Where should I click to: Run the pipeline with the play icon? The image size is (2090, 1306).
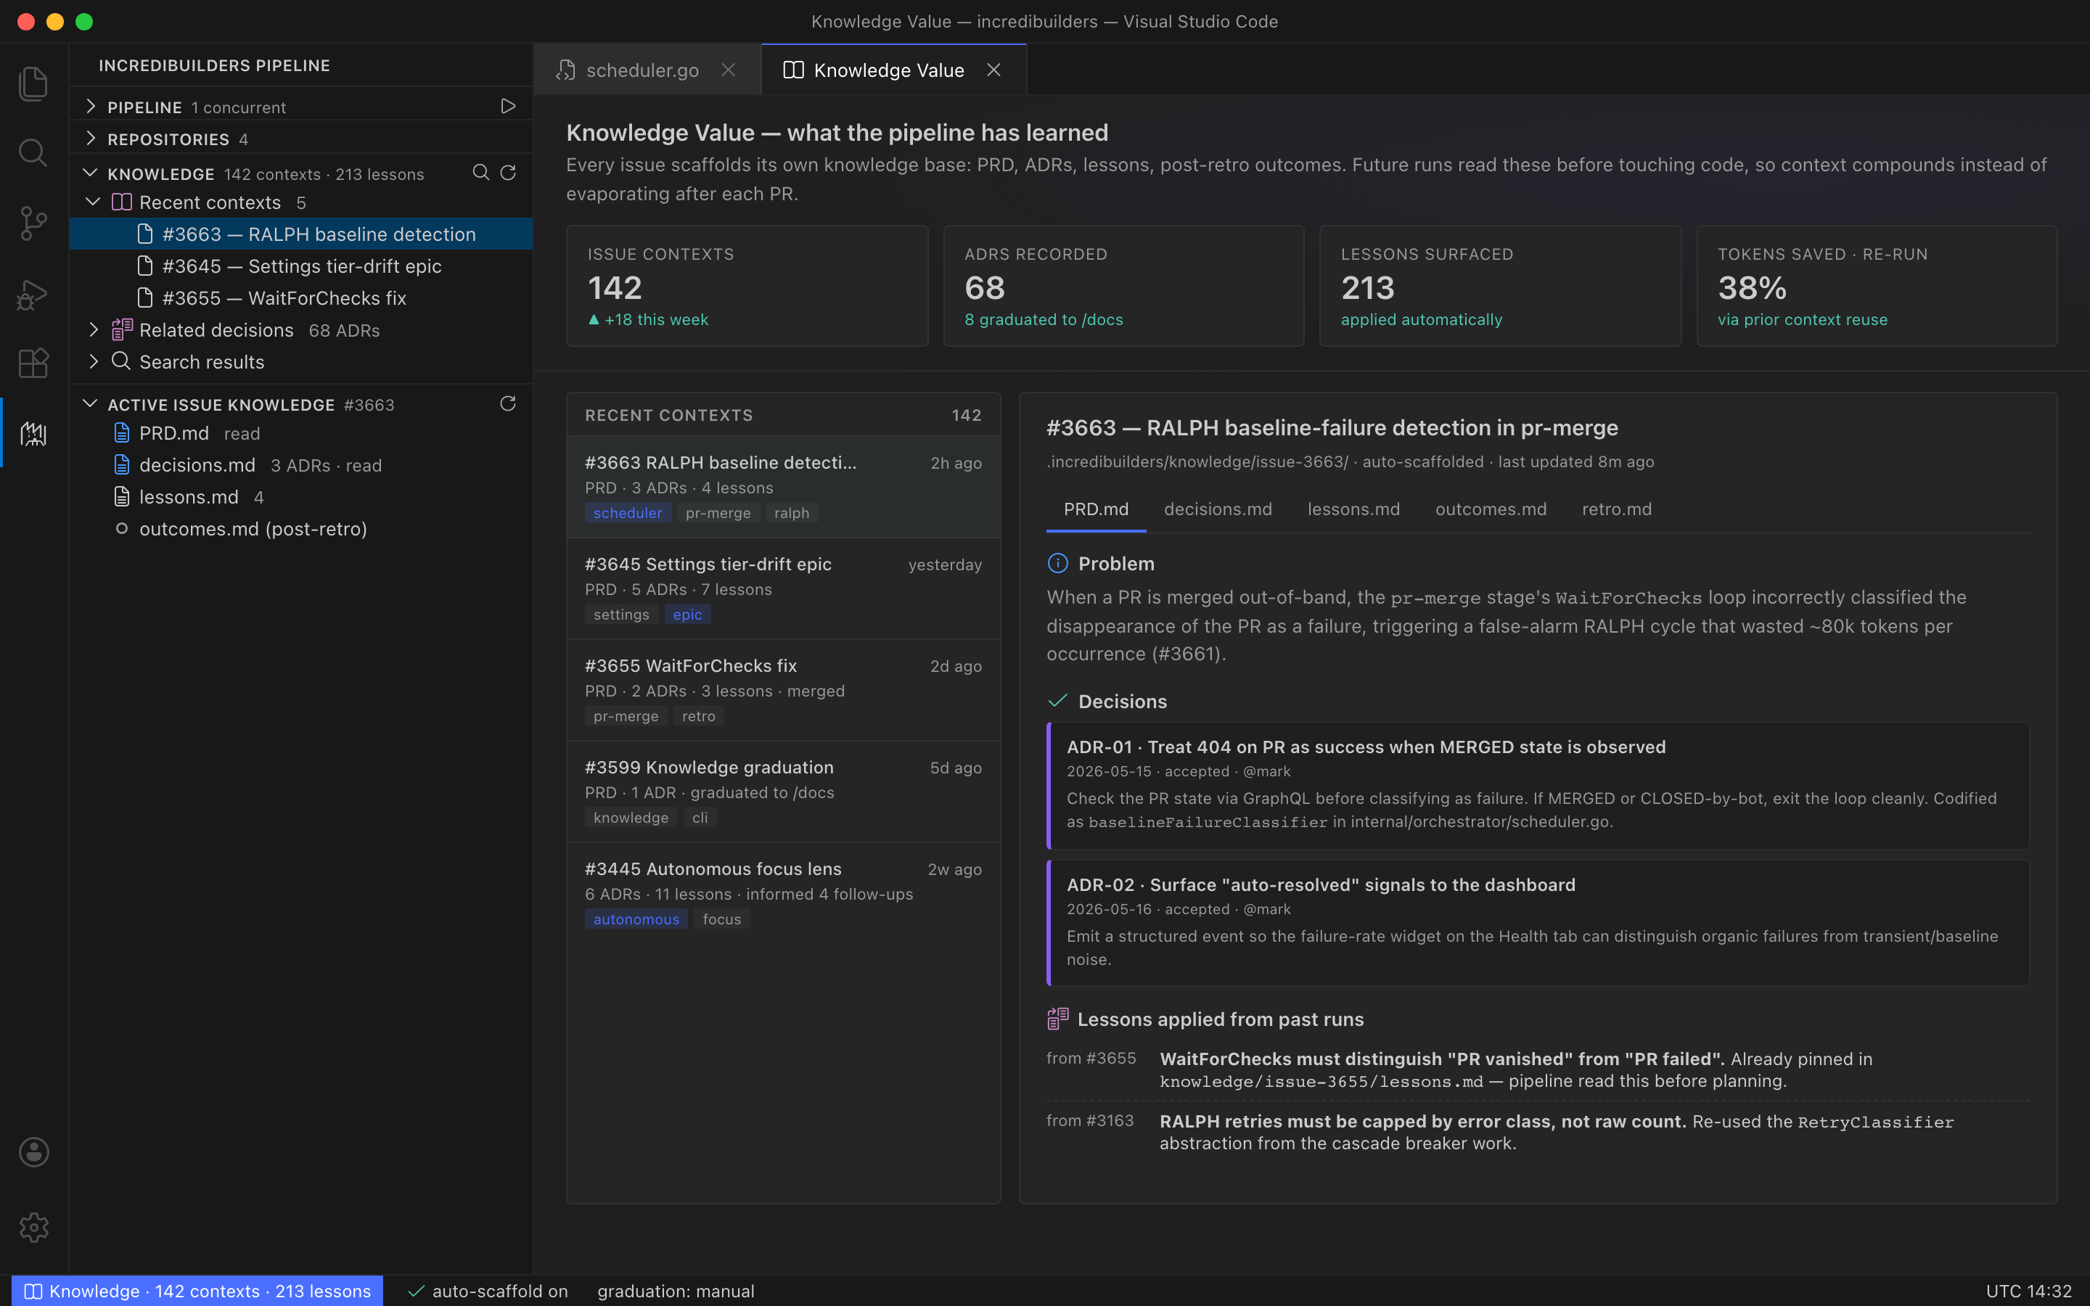[x=508, y=106]
